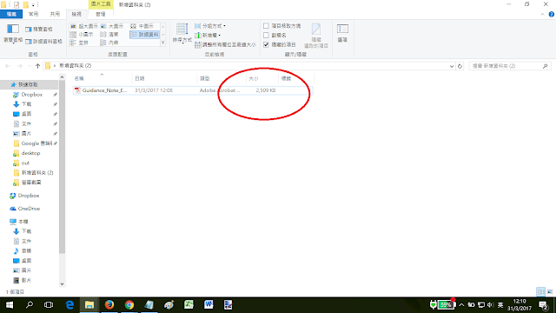Select 快速存取 quick access in sidebar

point(28,85)
